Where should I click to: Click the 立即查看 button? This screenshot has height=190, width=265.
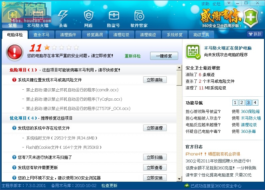click(x=155, y=167)
